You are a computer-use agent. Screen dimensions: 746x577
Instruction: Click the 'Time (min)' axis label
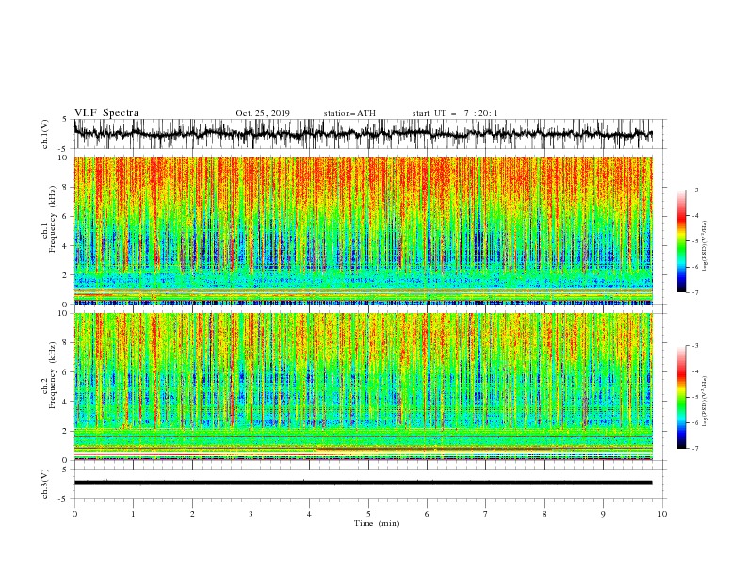click(x=377, y=523)
